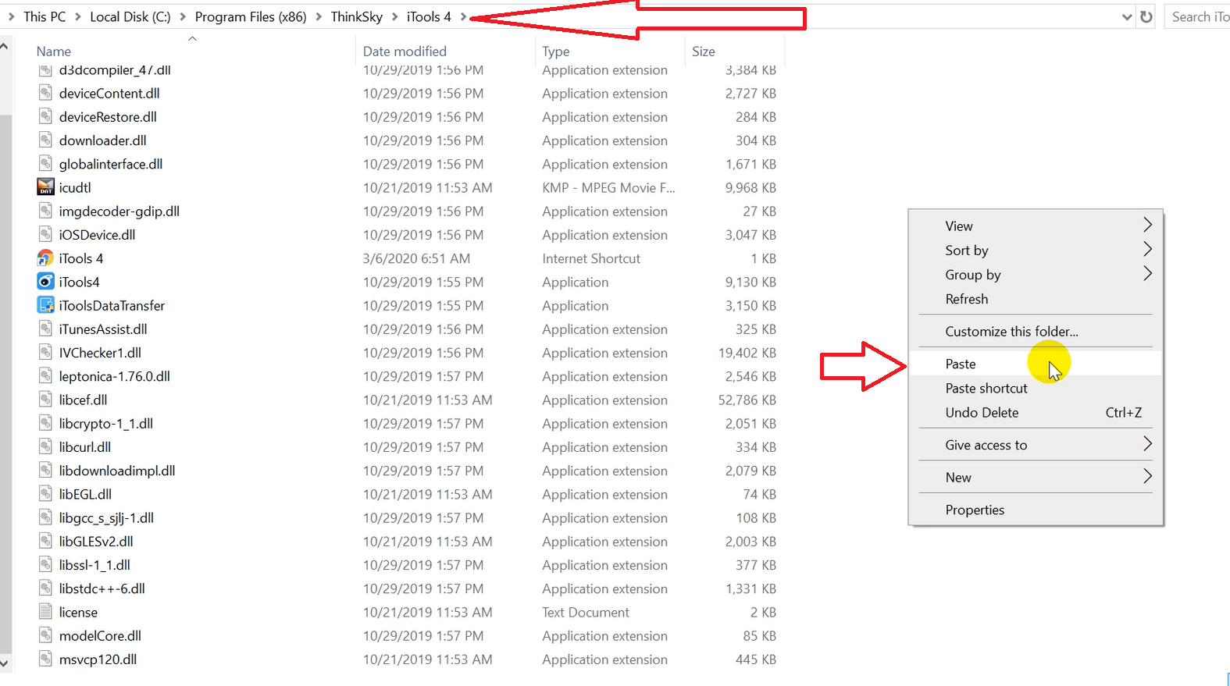Open the address bar history dropdown

1126,17
